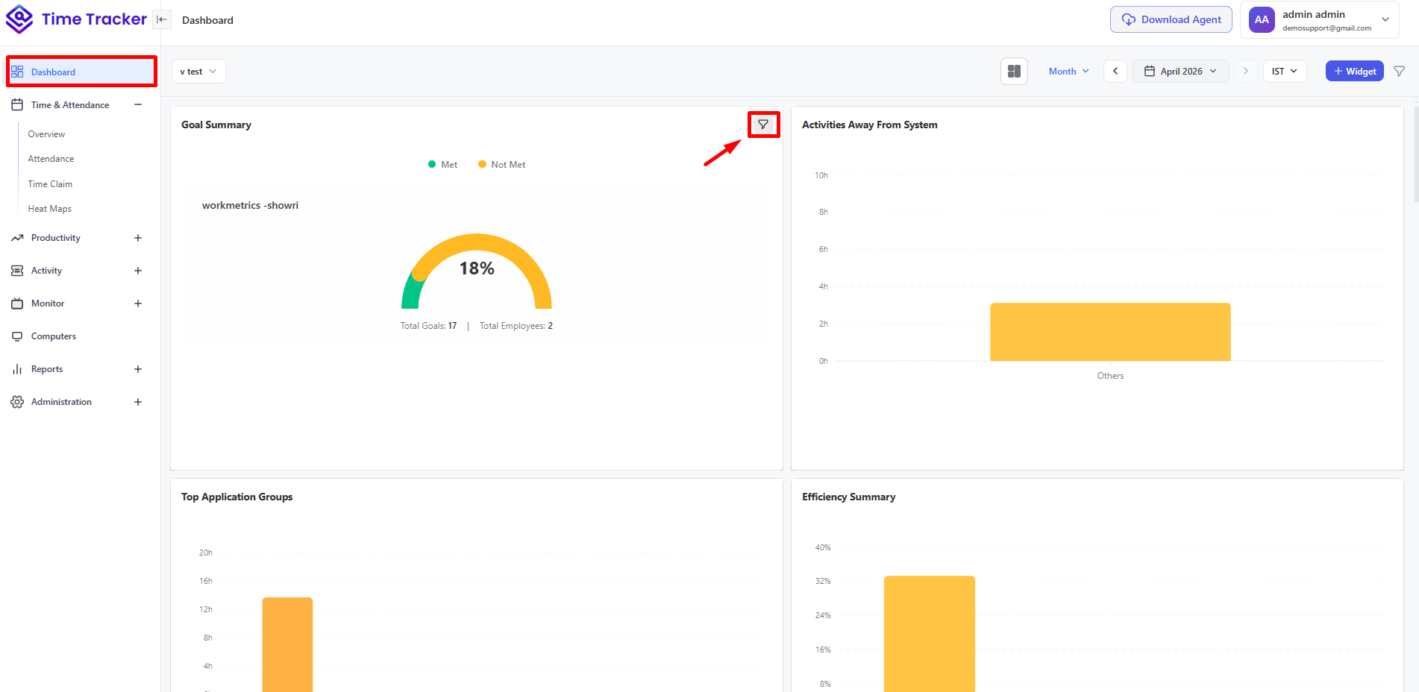The height and width of the screenshot is (692, 1419).
Task: Open the global dashboard filter icon
Action: click(1400, 72)
